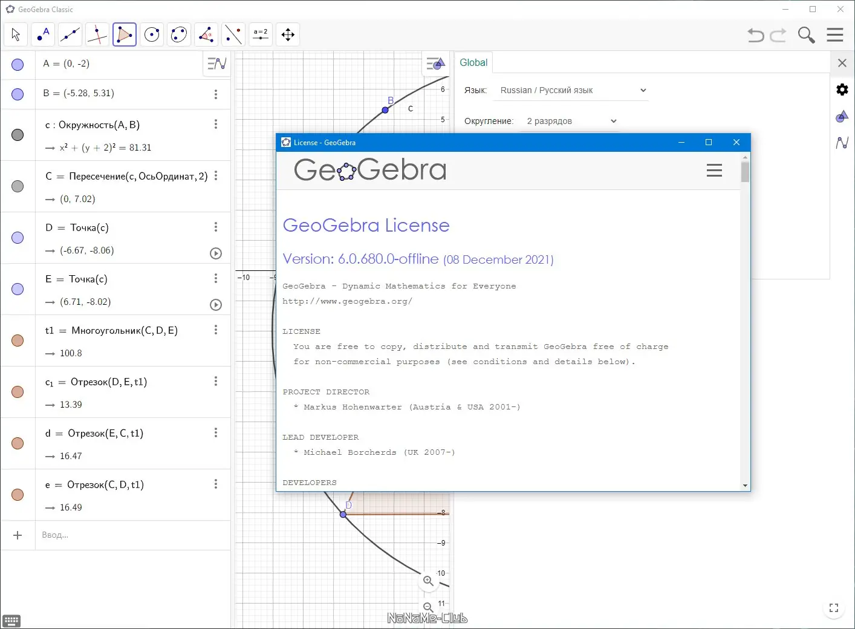Click the Undo arrow icon

click(756, 35)
